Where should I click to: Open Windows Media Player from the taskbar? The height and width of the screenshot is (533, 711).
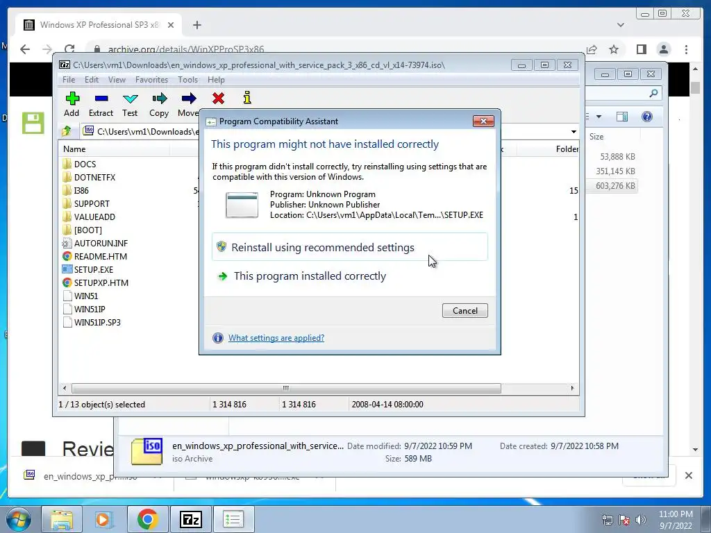[104, 519]
